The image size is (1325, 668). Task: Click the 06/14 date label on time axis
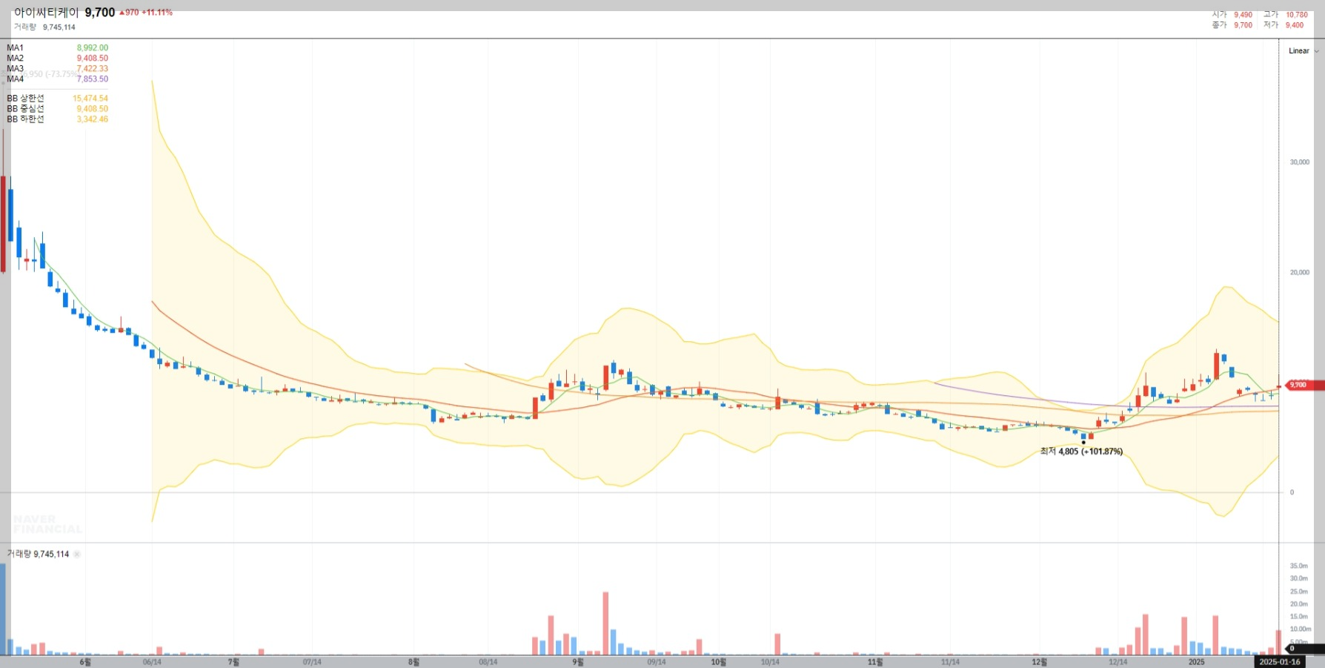pyautogui.click(x=152, y=662)
